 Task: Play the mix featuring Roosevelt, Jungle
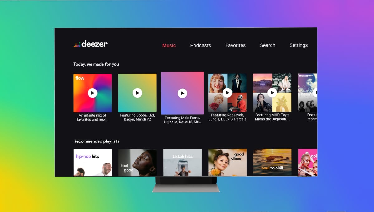(x=227, y=93)
